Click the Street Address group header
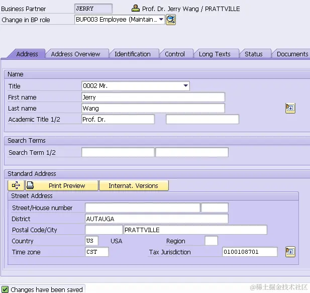 click(32, 196)
